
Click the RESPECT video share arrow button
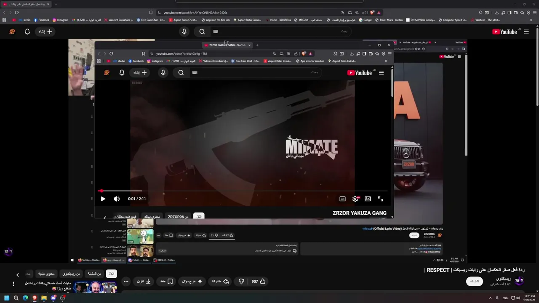point(221,281)
